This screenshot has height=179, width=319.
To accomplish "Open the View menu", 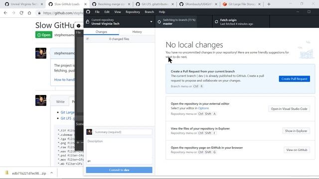I will 118,12.
